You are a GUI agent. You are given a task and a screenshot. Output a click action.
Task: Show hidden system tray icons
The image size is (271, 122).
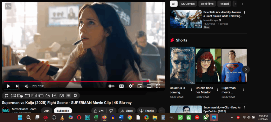click(232, 118)
